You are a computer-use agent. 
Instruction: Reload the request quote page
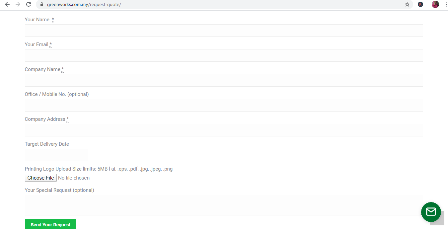click(x=29, y=4)
